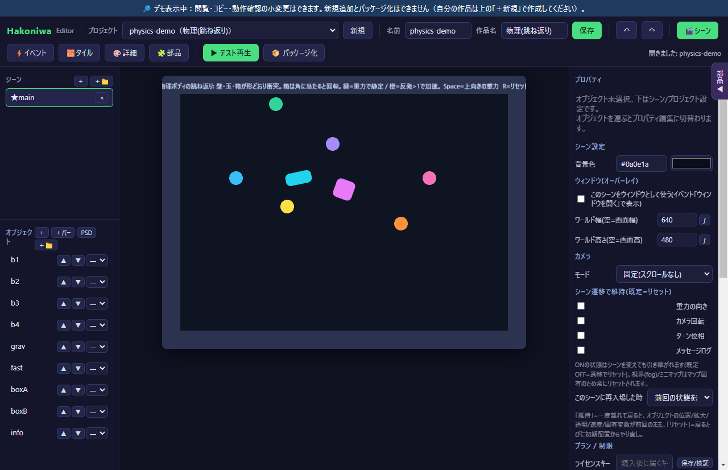Select the b3 object row
Screen dimensions: 728x470
click(59, 304)
